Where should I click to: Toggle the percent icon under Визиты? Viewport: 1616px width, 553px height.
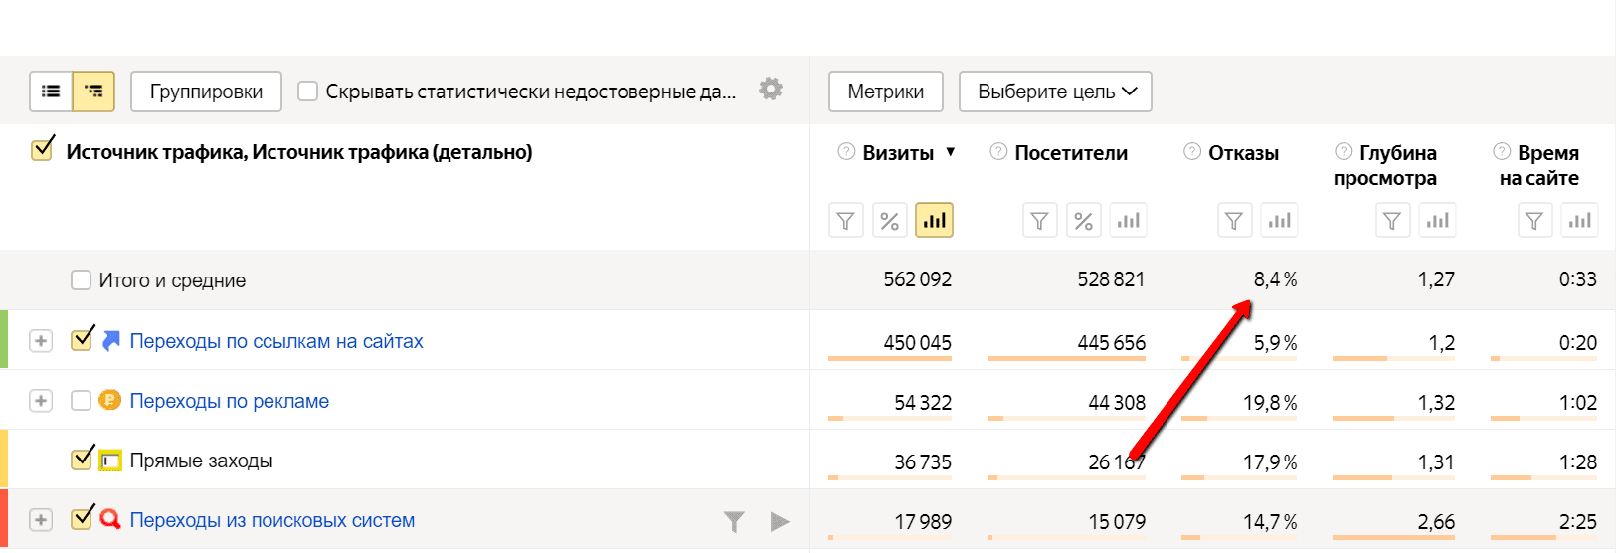coord(890,220)
